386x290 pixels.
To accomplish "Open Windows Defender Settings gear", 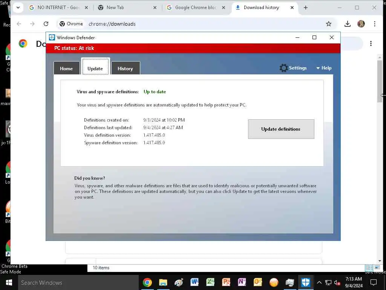I will (x=293, y=68).
